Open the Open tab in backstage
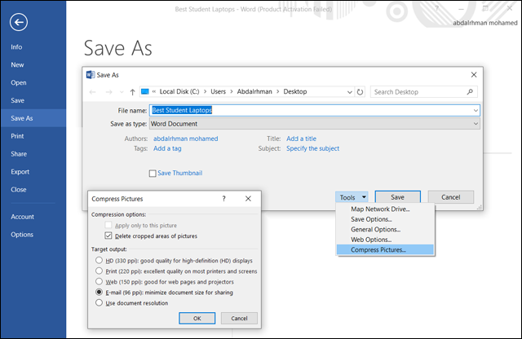Viewport: 522px width, 339px height. (x=33, y=82)
